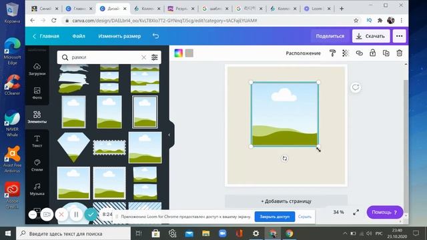Screen dimensions: 427x240
Task: Select the postage stamp frame thumbnail
Action: [x=109, y=147]
